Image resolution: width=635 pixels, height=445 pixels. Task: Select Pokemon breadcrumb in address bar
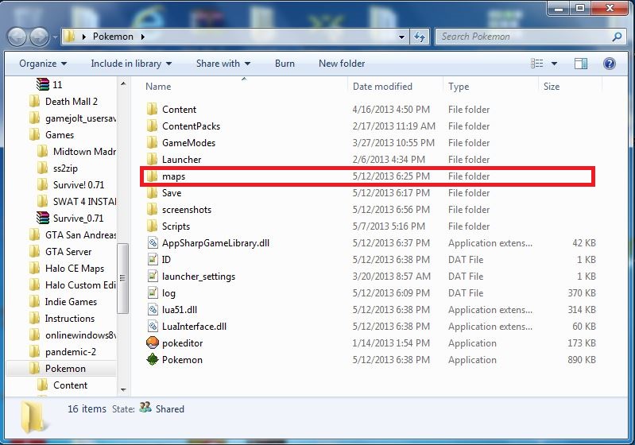[113, 37]
